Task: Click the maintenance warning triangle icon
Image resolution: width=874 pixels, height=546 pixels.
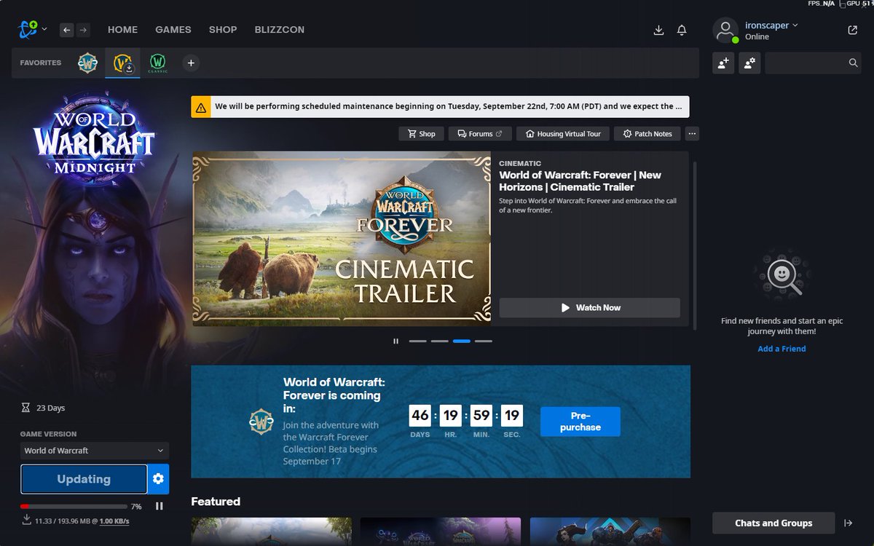Action: click(x=201, y=106)
